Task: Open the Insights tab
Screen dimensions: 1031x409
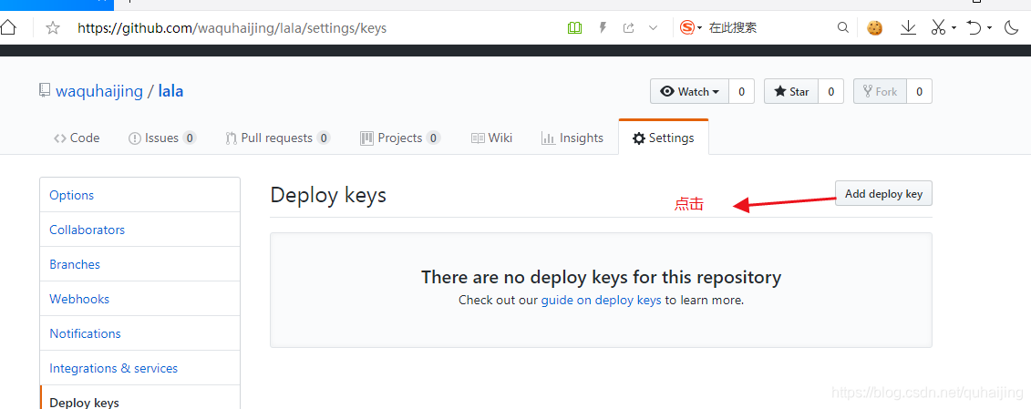Action: click(572, 138)
